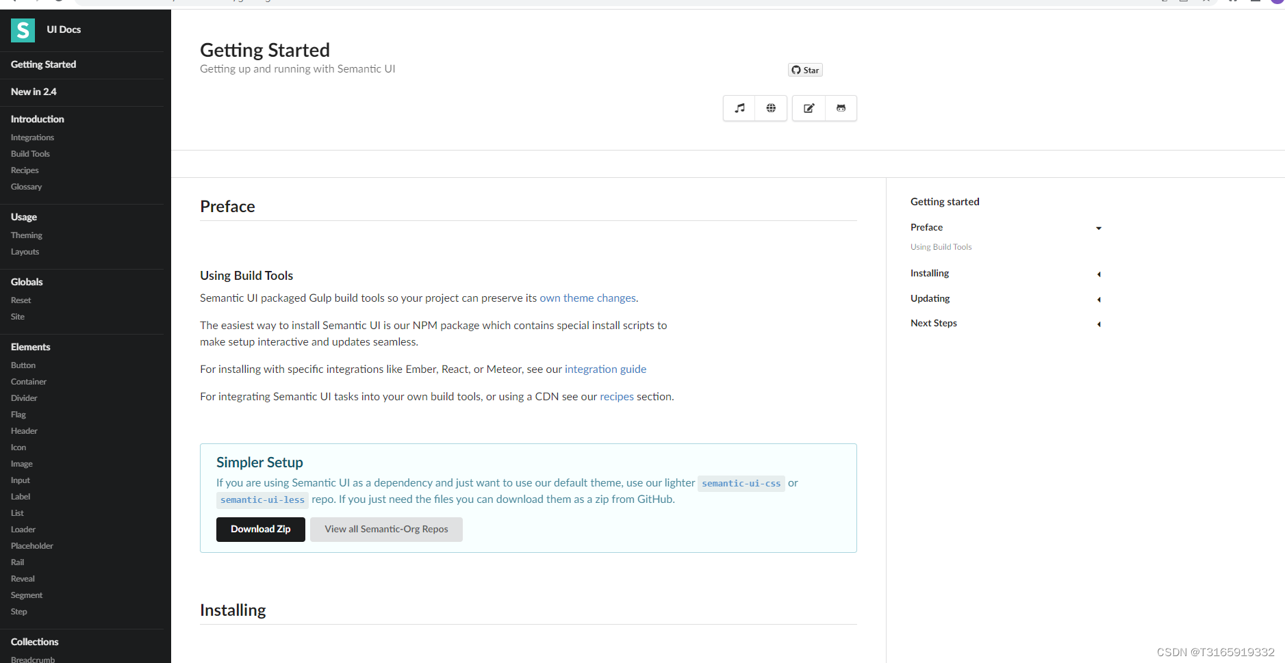The width and height of the screenshot is (1285, 663).
Task: Click the semantic-ui-less code label
Action: point(262,499)
